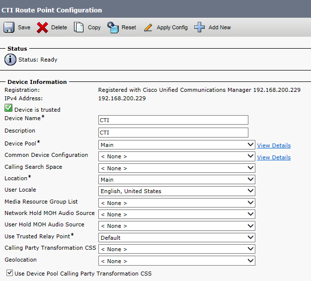
Task: Open View Details for Common Device Configuration
Action: pyautogui.click(x=274, y=157)
